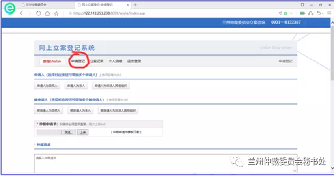Add respondent via 被申请人为法人 button

pos(80,111)
